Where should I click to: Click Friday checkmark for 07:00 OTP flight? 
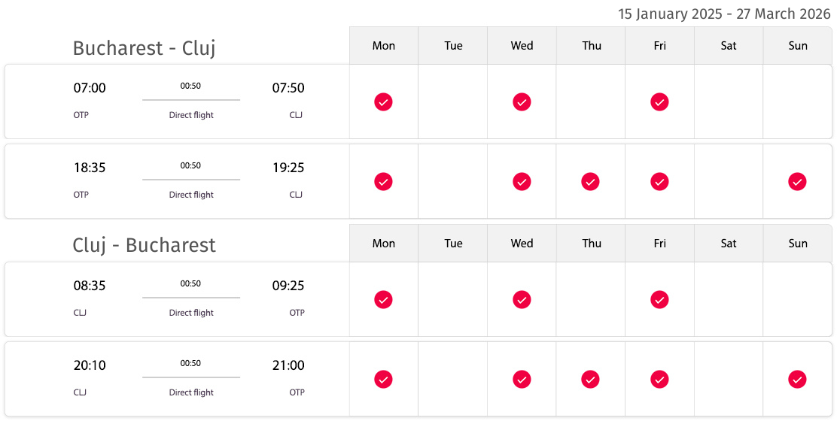click(x=659, y=101)
